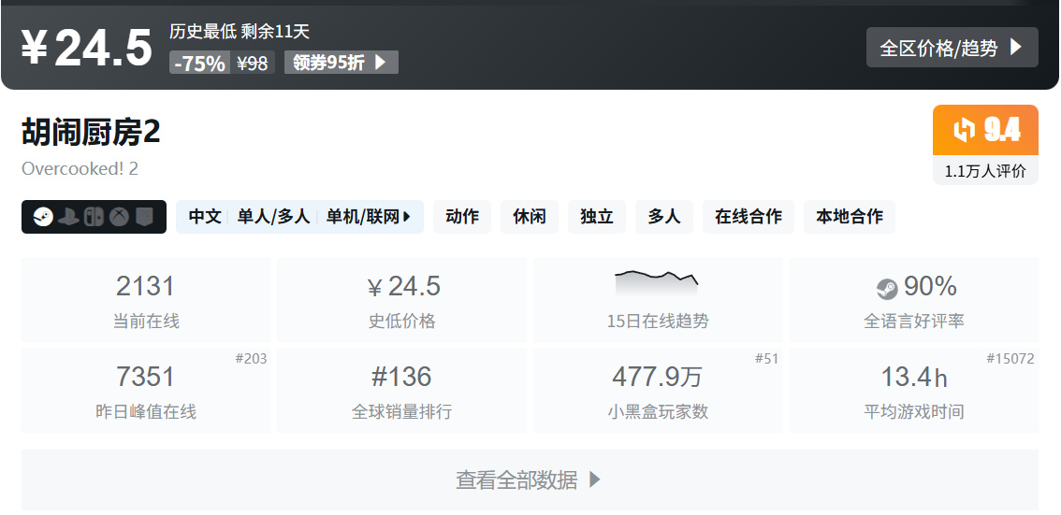Viewport: 1061px width, 515px height.
Task: Select the 休闲 tag
Action: click(530, 217)
